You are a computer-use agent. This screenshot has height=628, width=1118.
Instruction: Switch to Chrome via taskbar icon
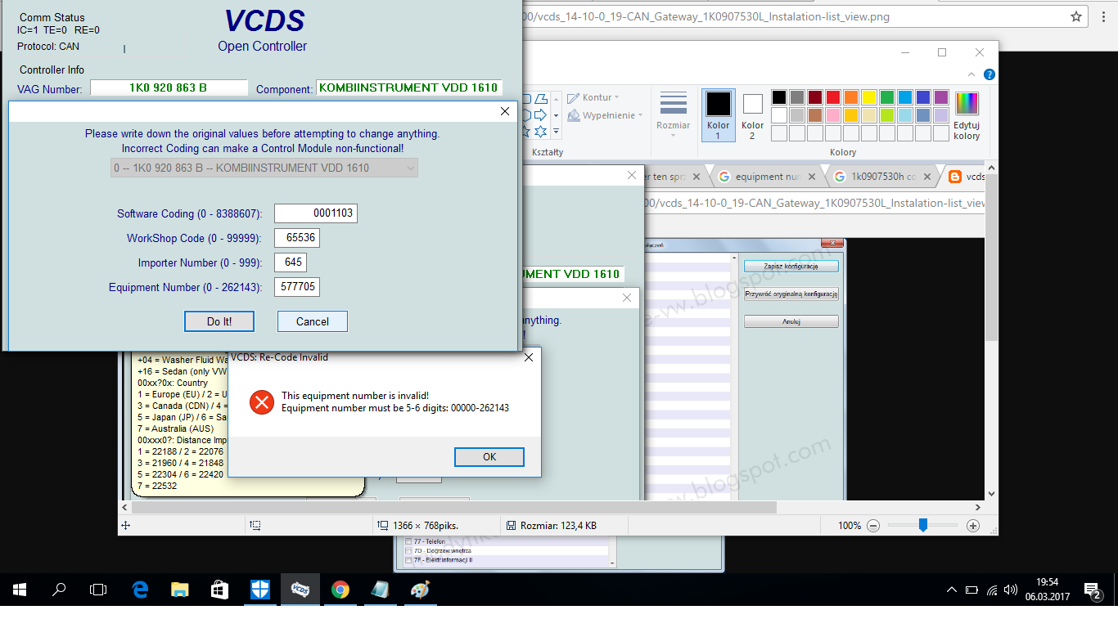[340, 590]
